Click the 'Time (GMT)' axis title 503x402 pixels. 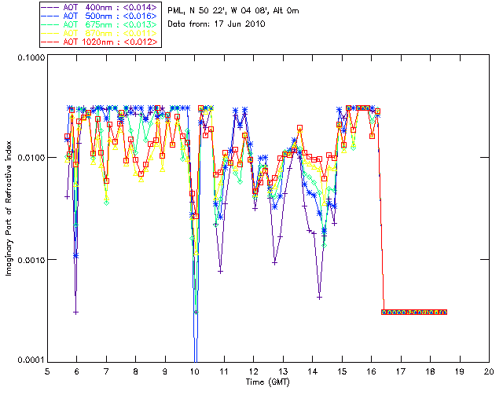[267, 382]
